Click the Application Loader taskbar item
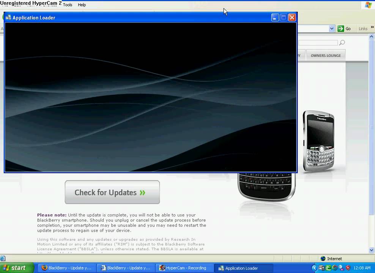Viewport: 375px width, 273px height. (243, 268)
